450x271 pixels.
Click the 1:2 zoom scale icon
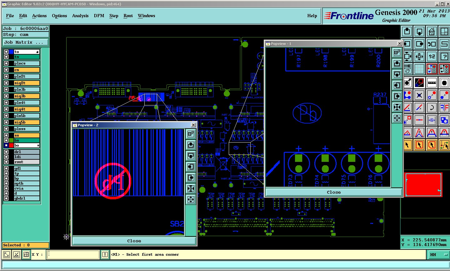tap(432, 56)
